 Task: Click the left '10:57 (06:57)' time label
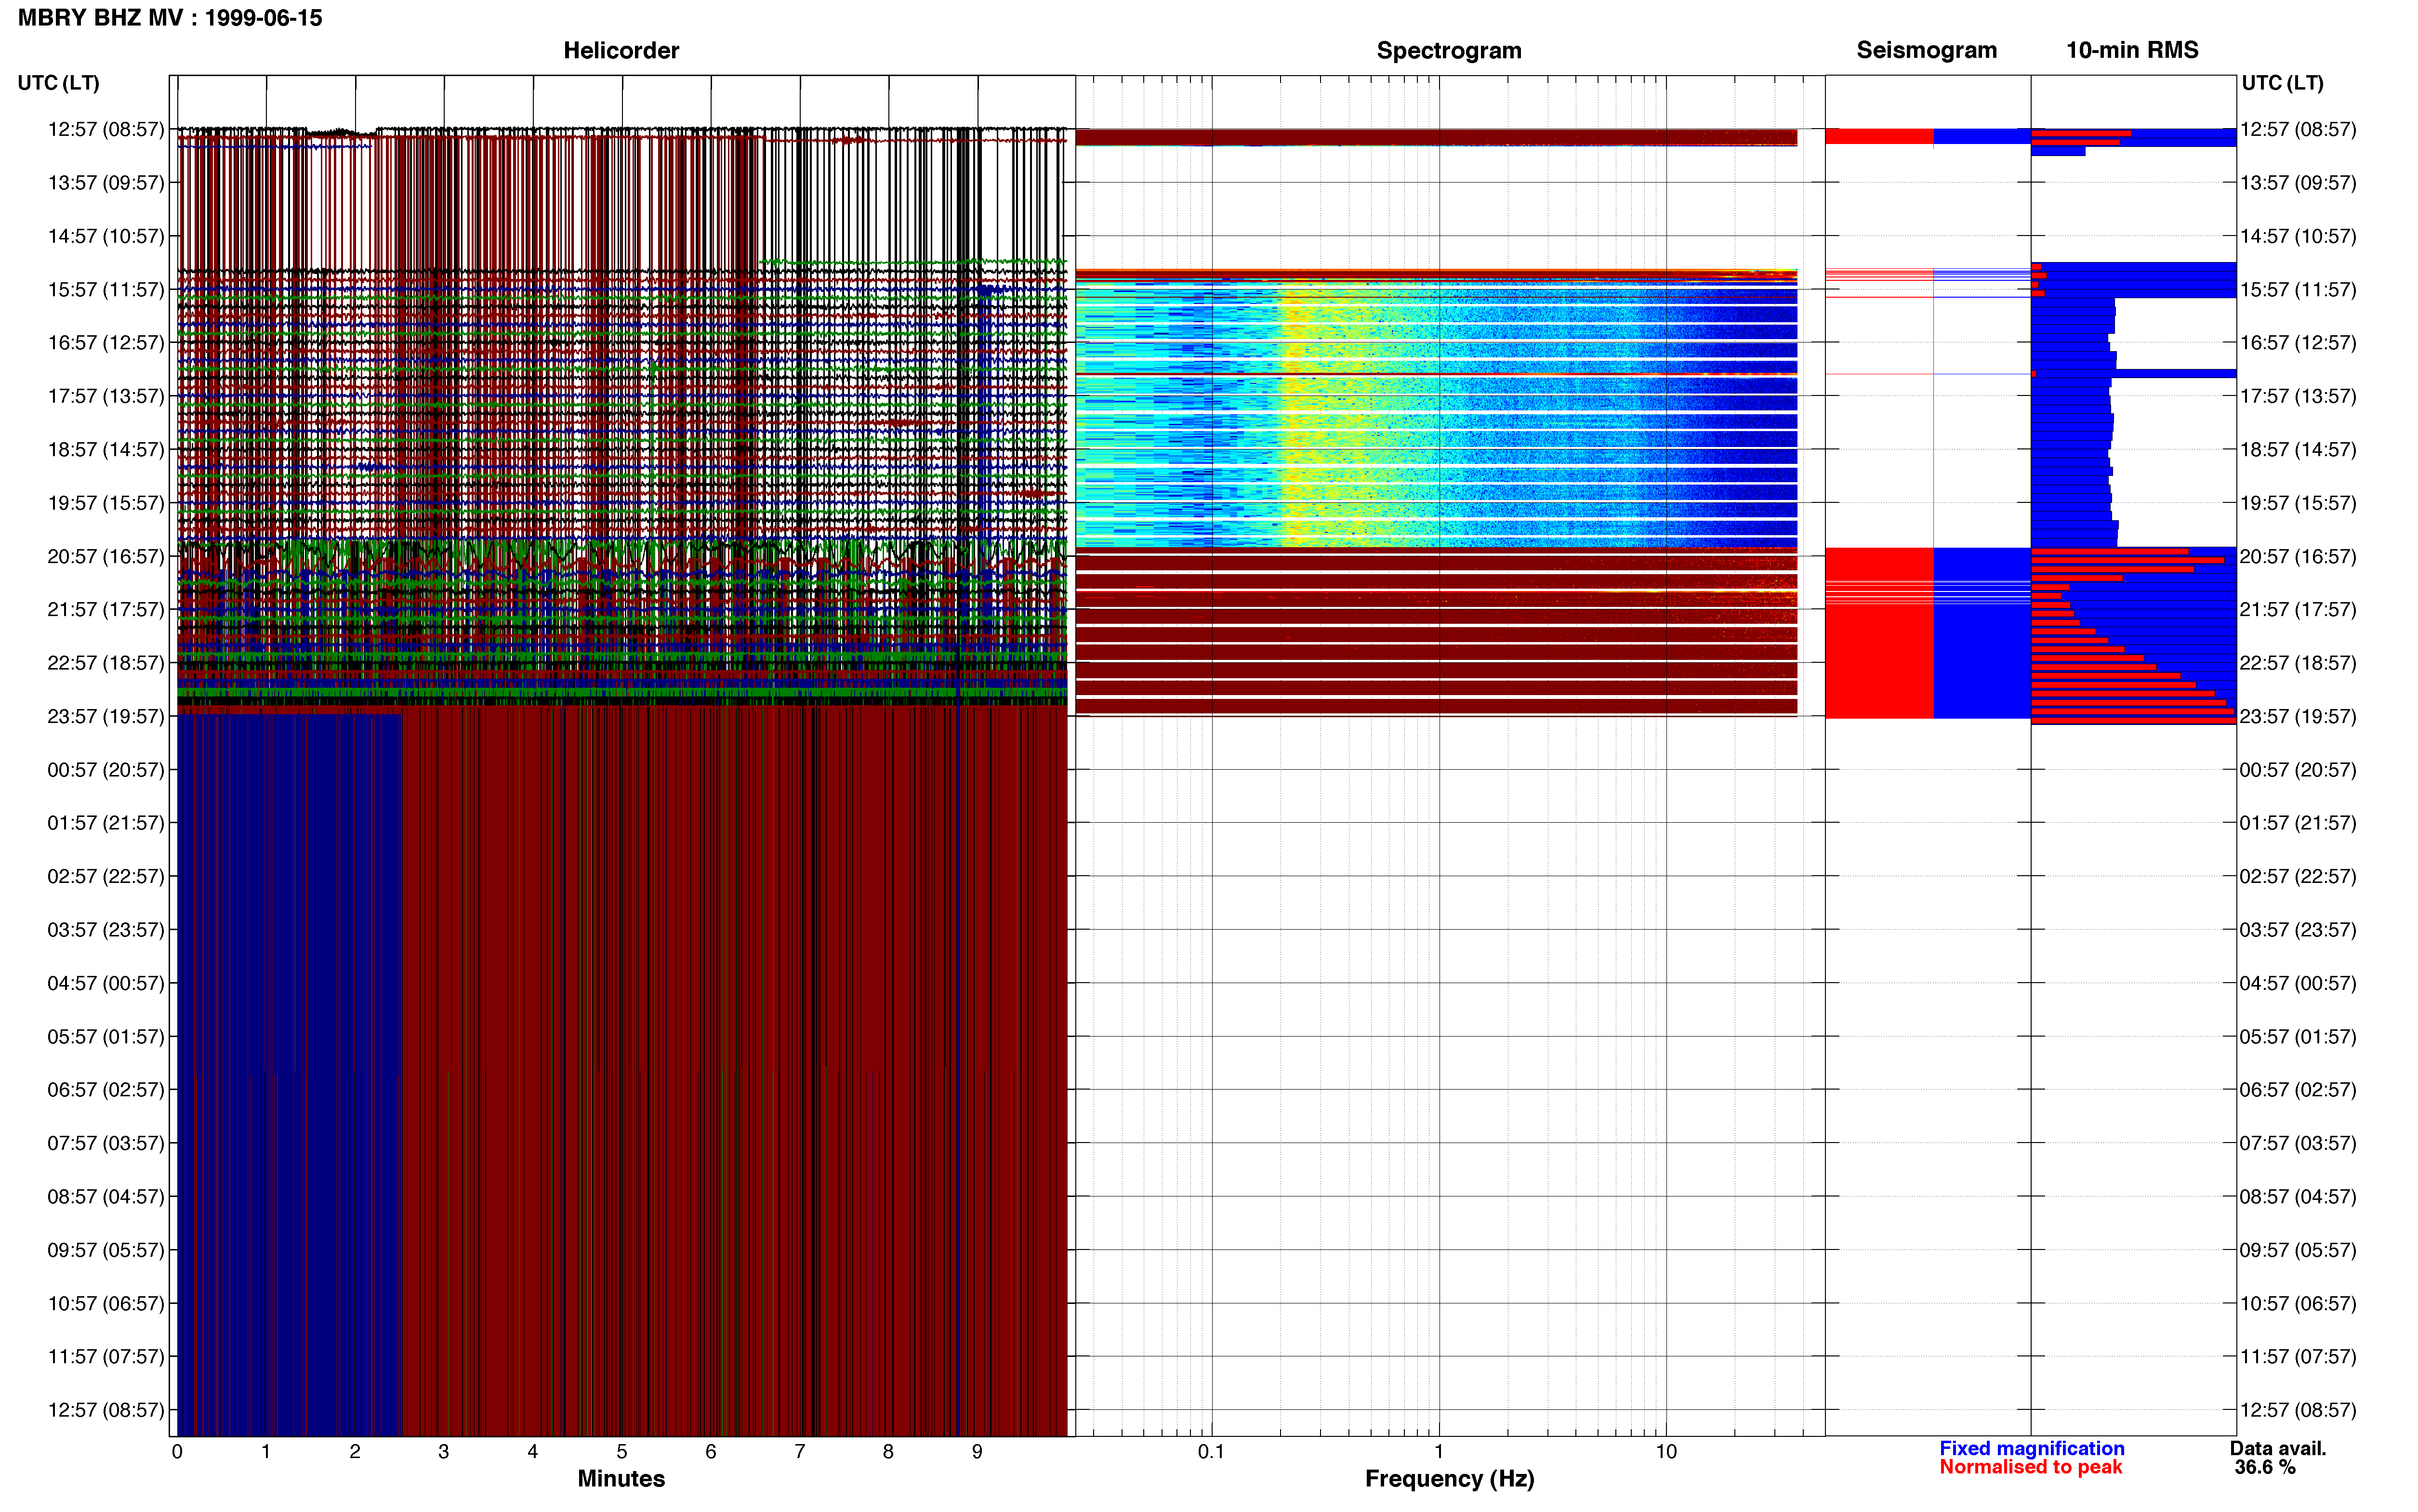click(106, 1303)
